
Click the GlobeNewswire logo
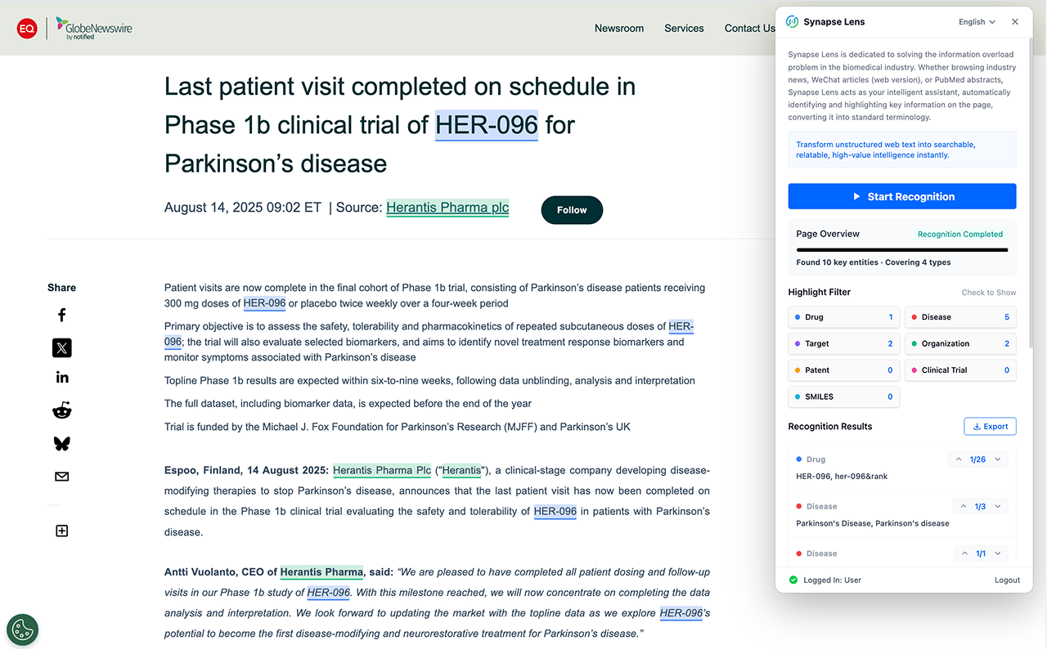[x=93, y=29]
